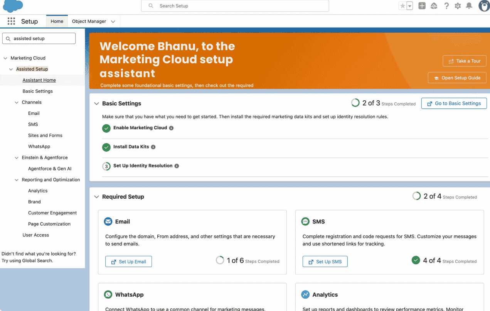Open the favorites list dropdown arrow

pyautogui.click(x=410, y=6)
